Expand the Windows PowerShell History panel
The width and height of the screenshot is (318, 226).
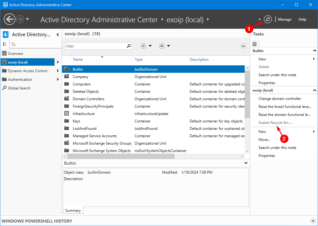pos(313,221)
